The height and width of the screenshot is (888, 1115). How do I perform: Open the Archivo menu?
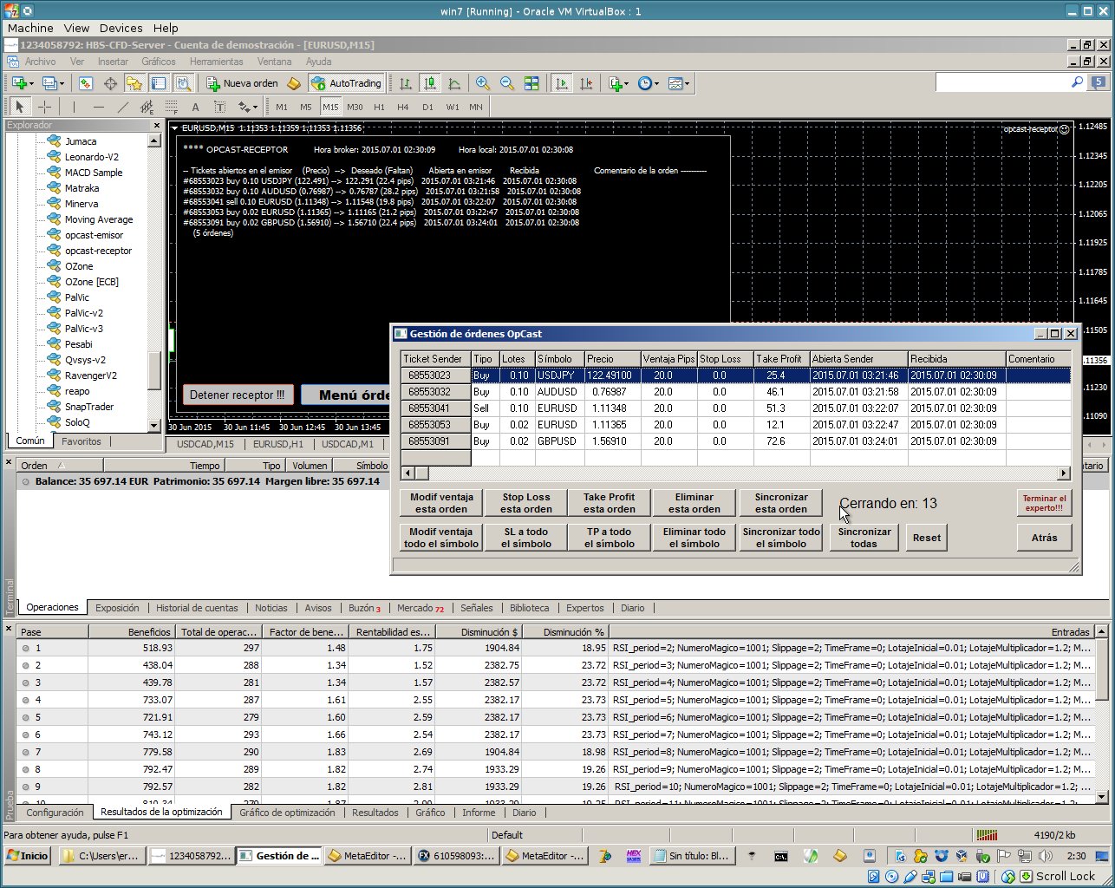coord(40,62)
